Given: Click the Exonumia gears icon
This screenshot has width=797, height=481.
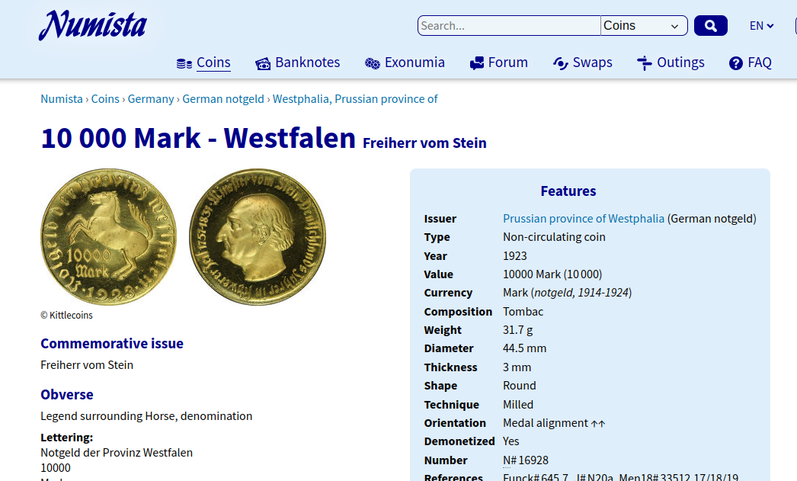Looking at the screenshot, I should (372, 63).
